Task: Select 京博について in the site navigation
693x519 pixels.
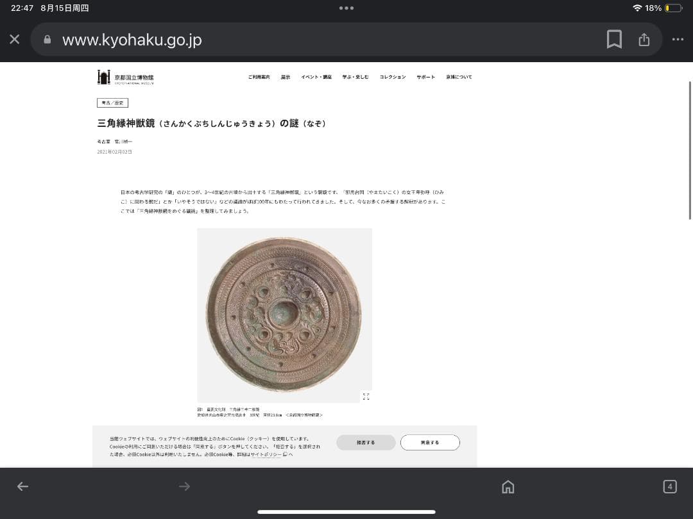Action: pyautogui.click(x=459, y=76)
